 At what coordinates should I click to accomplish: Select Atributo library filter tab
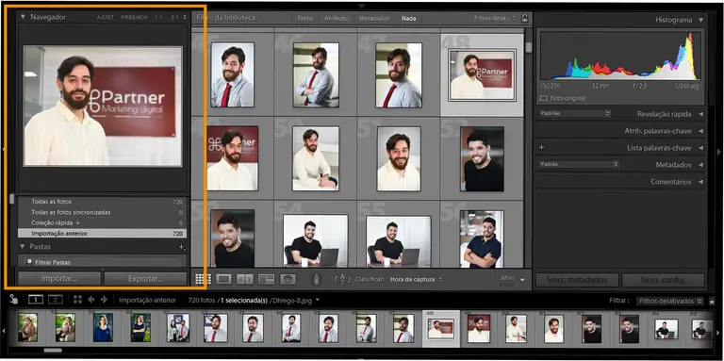pyautogui.click(x=336, y=19)
